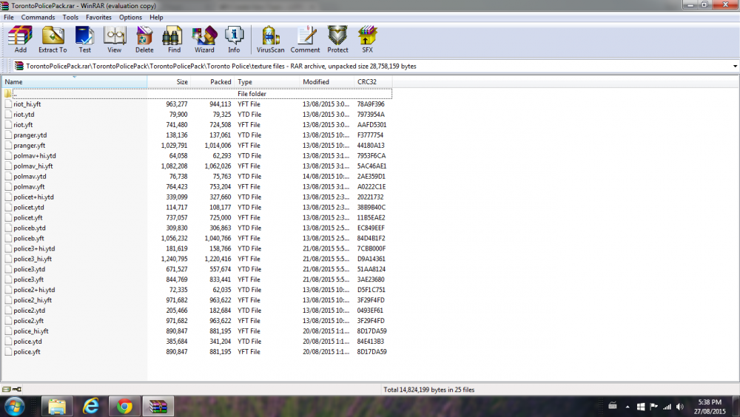
Task: Convert archive with SFX icon
Action: pyautogui.click(x=367, y=39)
